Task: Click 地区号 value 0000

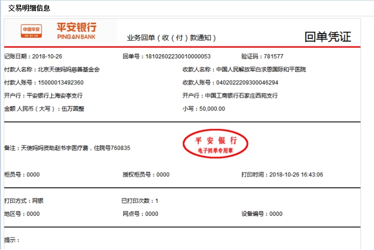Action: click(33, 214)
